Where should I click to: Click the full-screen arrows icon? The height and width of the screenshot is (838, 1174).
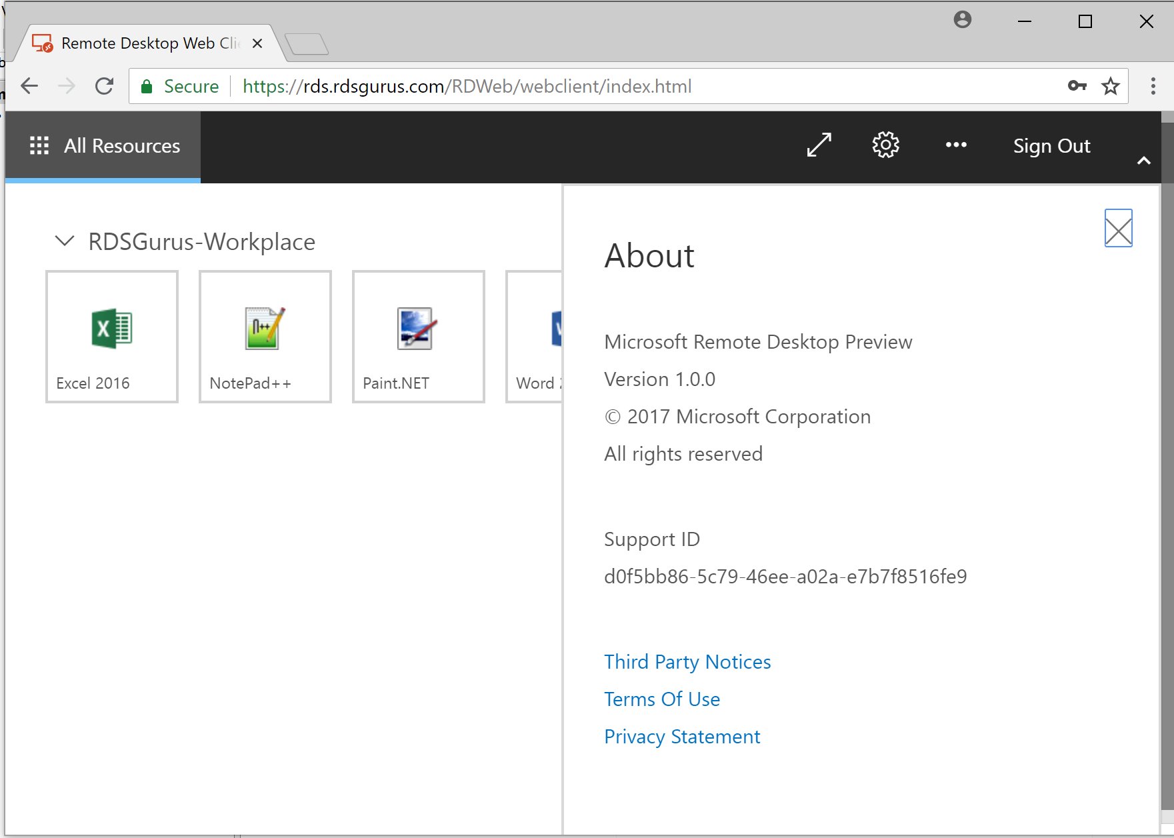point(819,145)
